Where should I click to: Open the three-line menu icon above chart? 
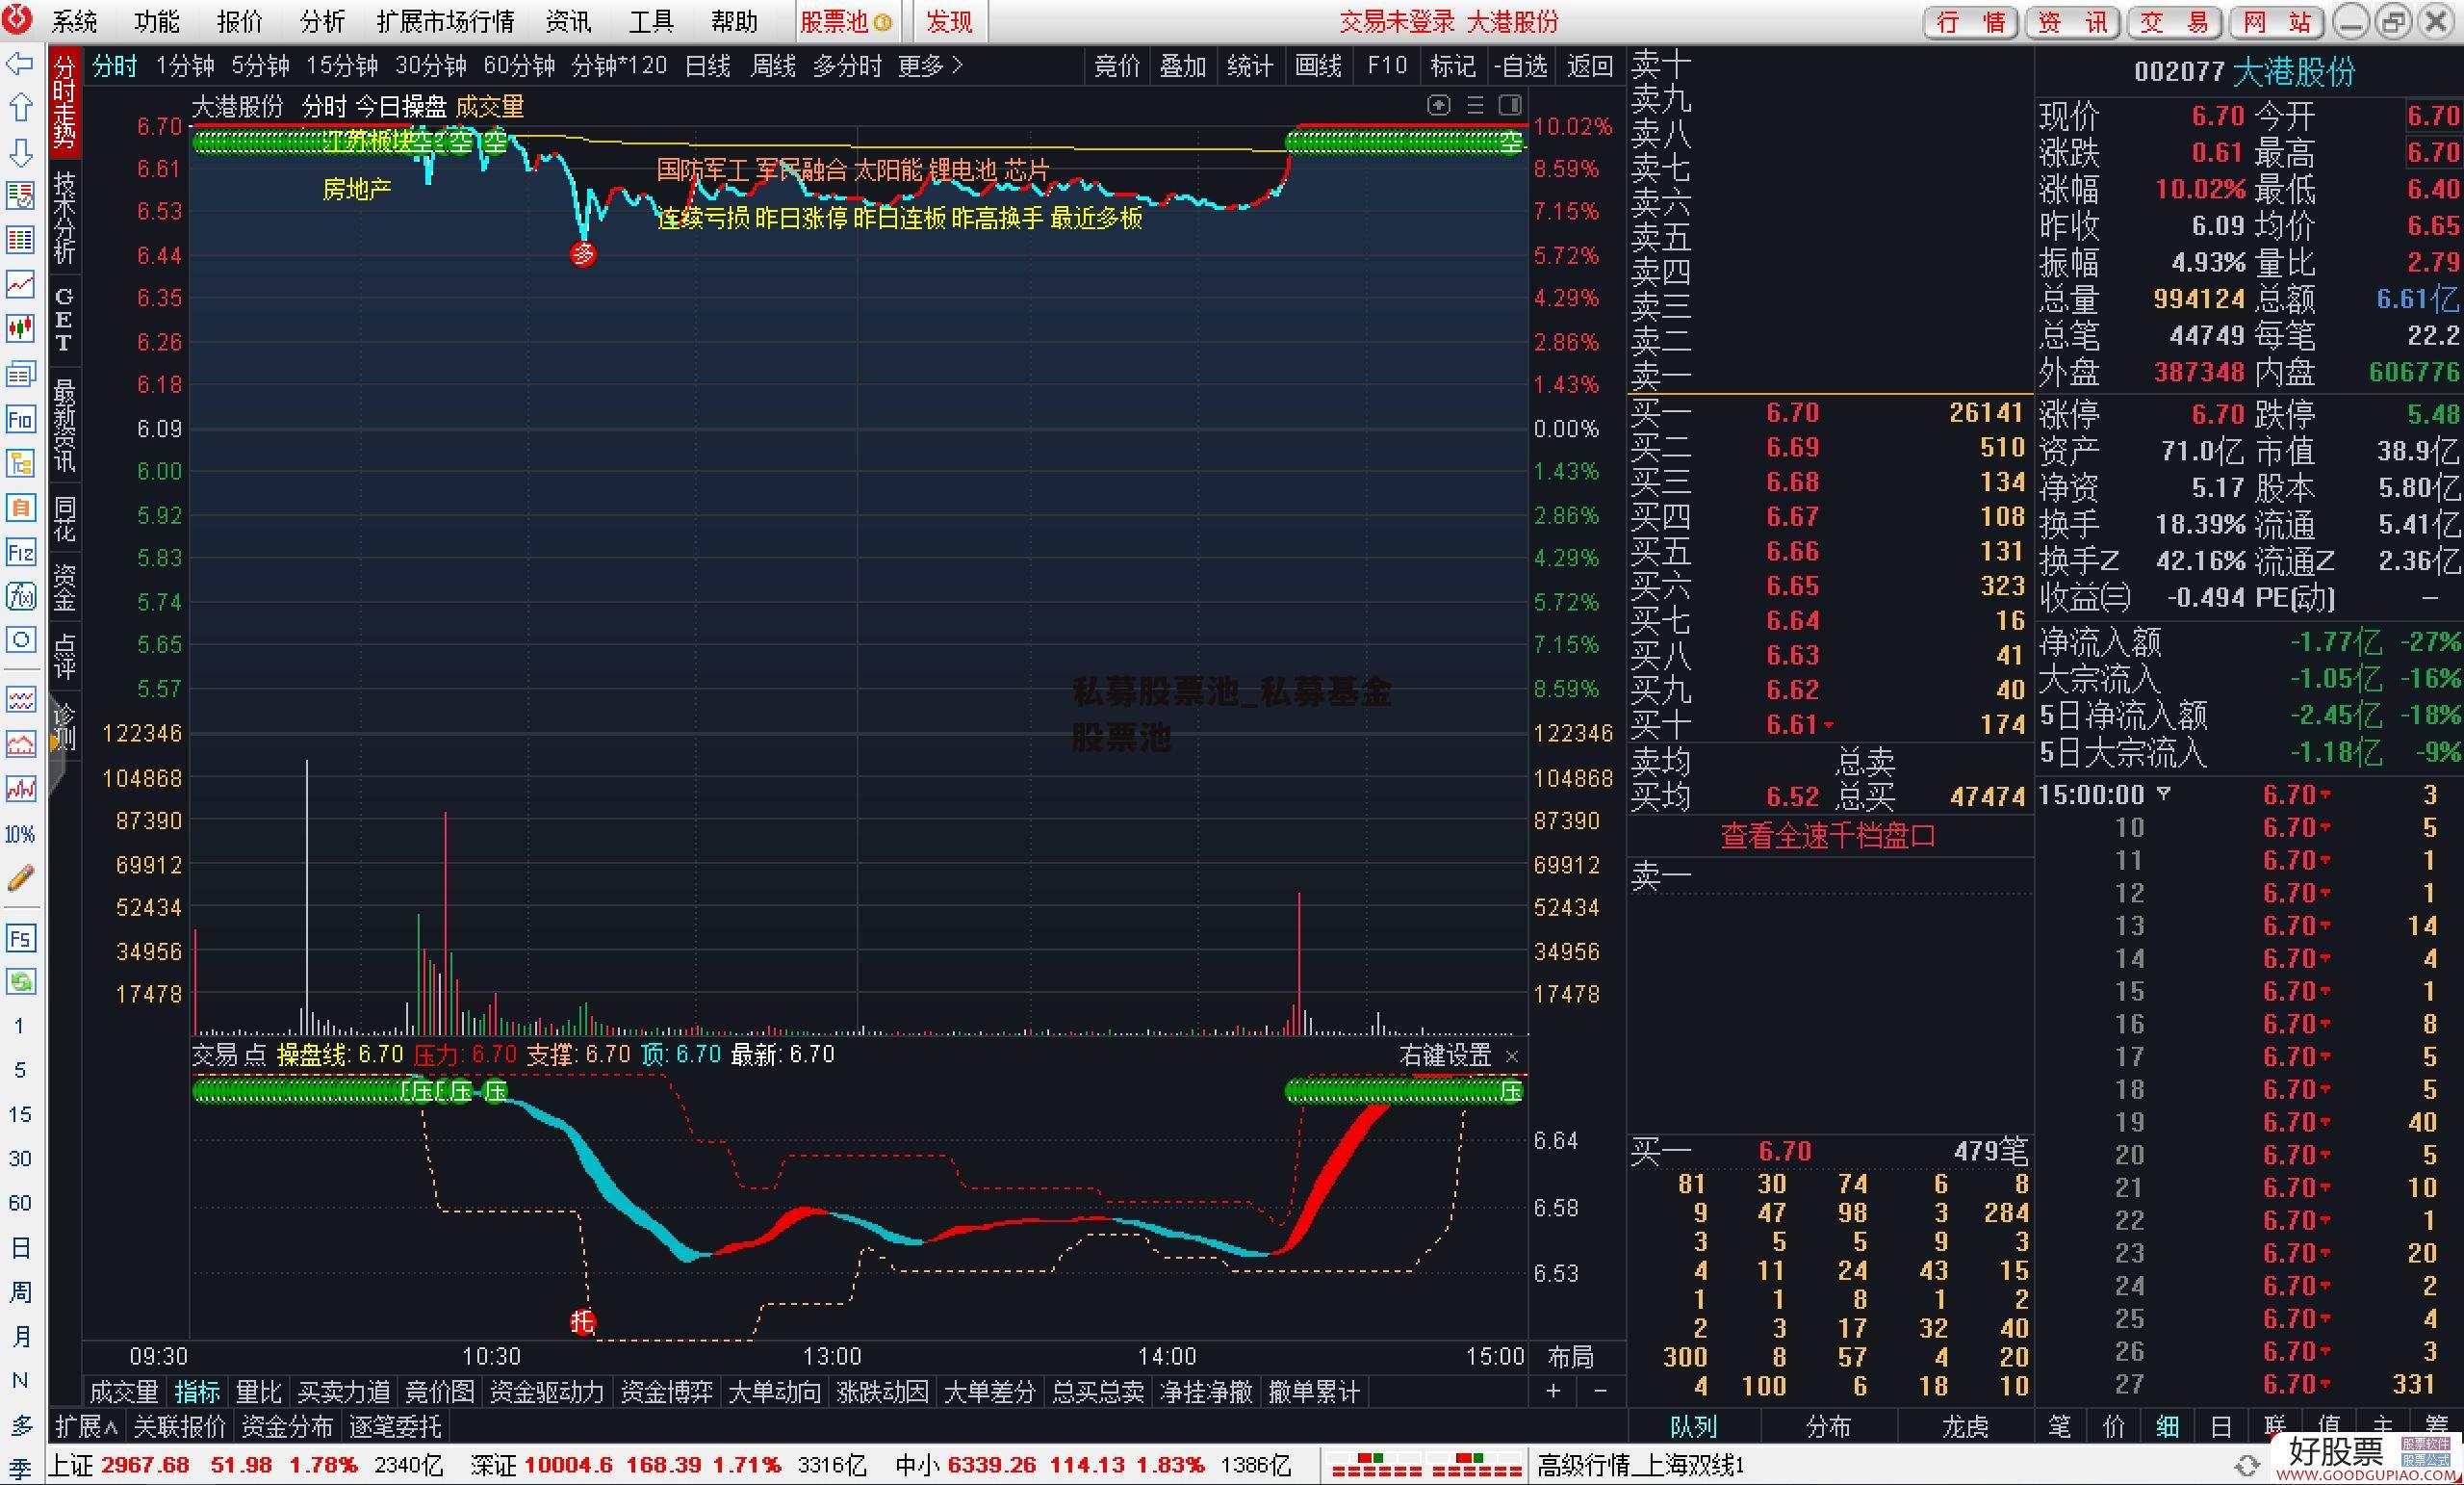tap(1475, 105)
